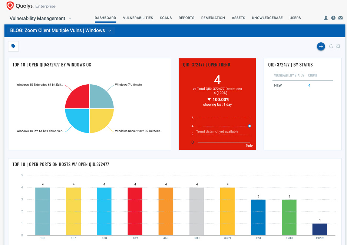Go to the KnowledgeBase tab

267,18
